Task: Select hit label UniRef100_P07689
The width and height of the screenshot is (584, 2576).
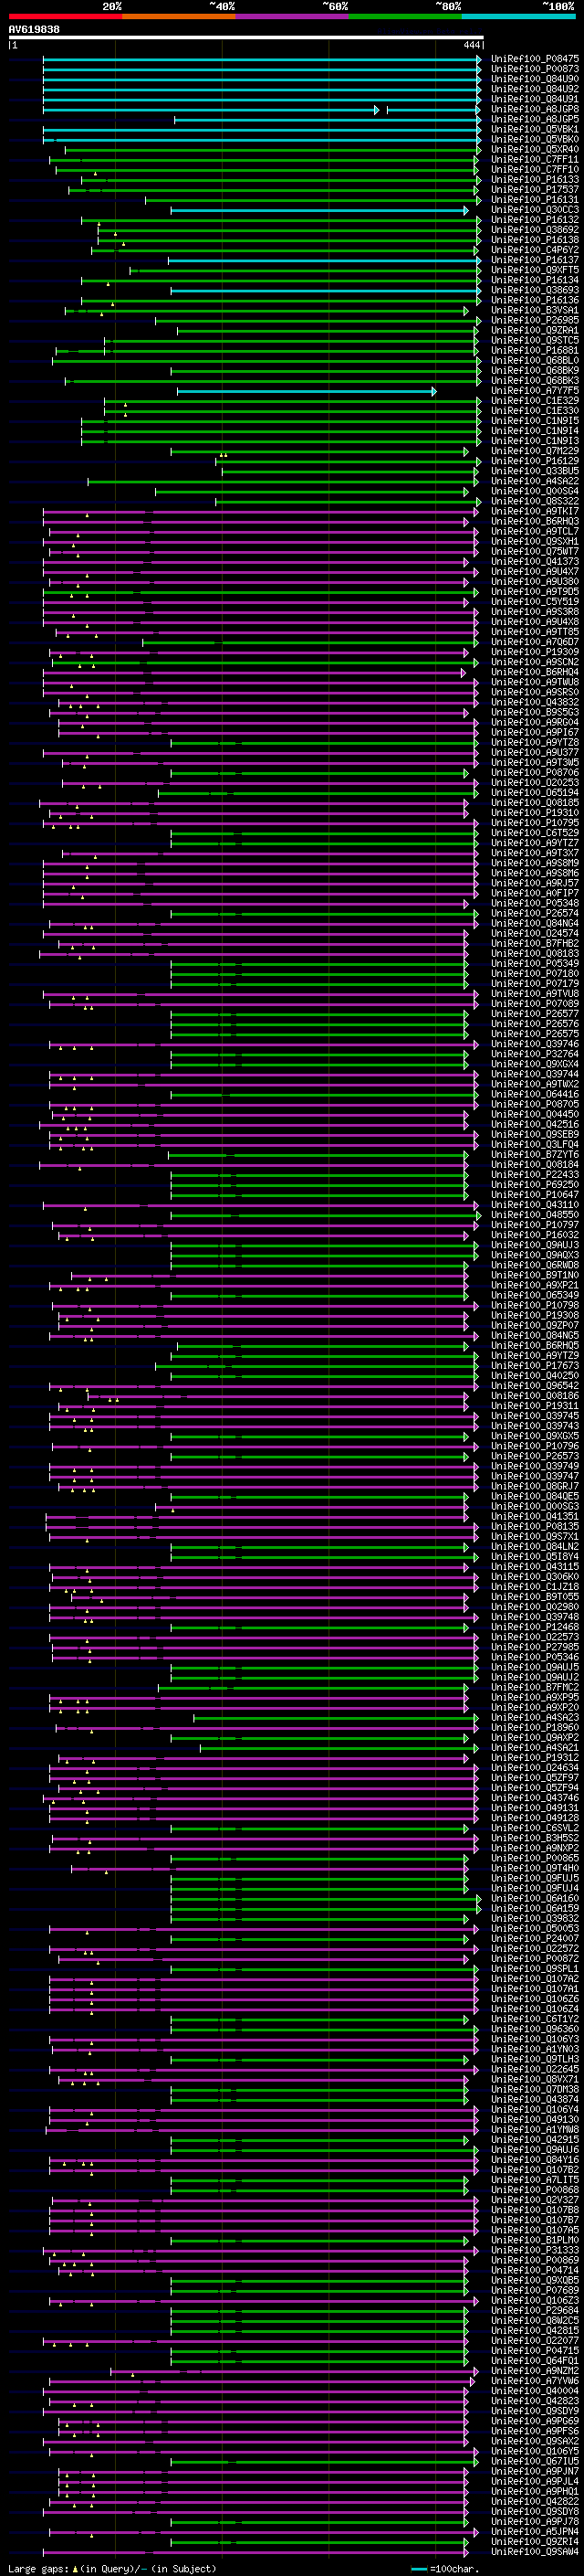Action: click(534, 2290)
